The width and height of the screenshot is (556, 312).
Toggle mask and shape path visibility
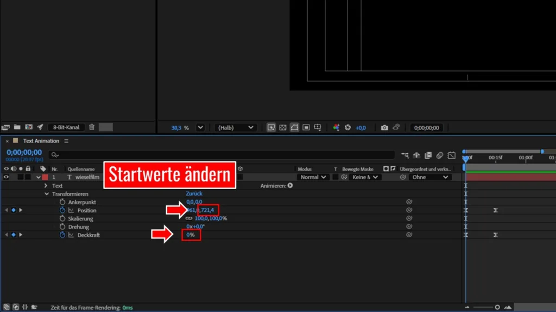[x=294, y=128]
